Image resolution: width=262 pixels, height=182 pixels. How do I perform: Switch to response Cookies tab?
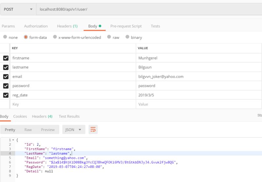click(x=20, y=116)
